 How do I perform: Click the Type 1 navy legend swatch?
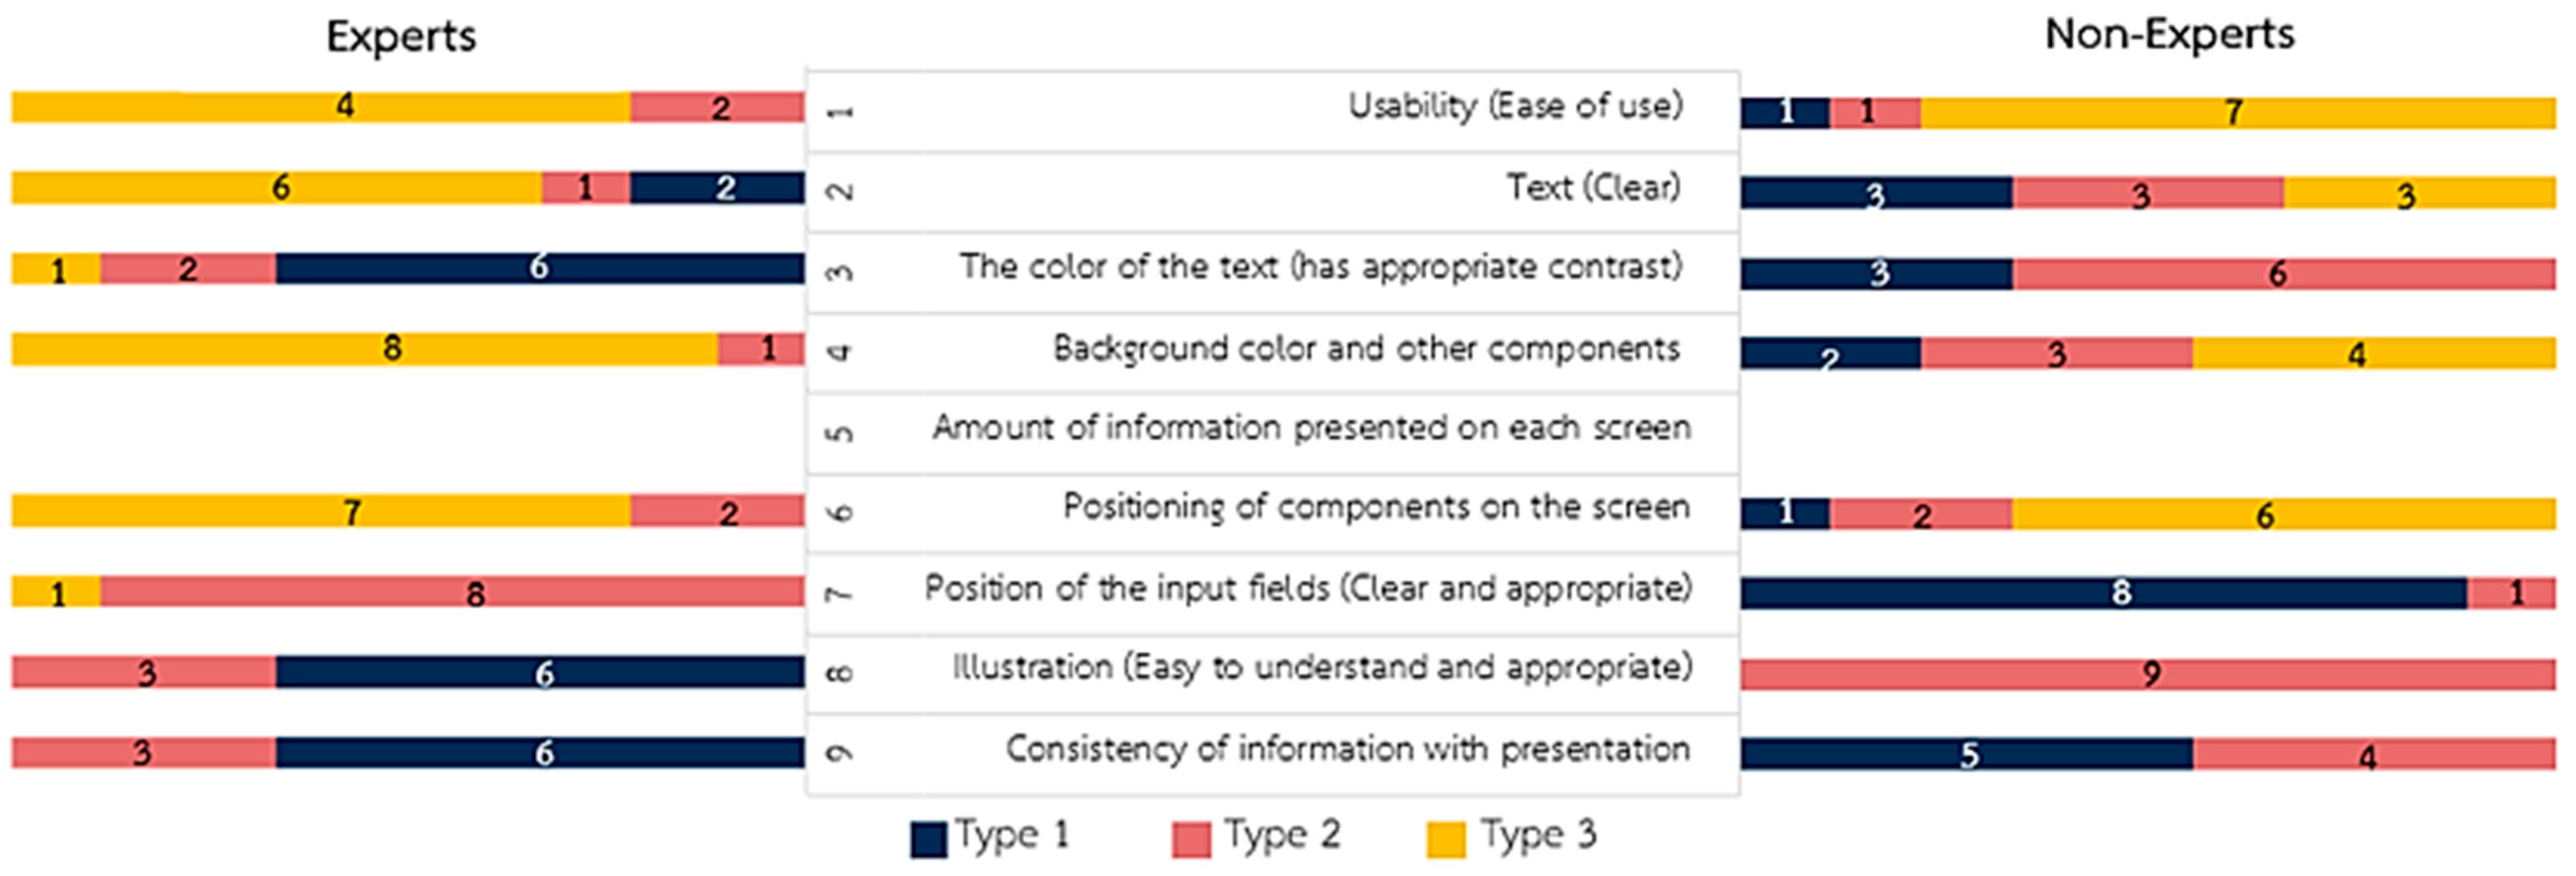coord(927,840)
